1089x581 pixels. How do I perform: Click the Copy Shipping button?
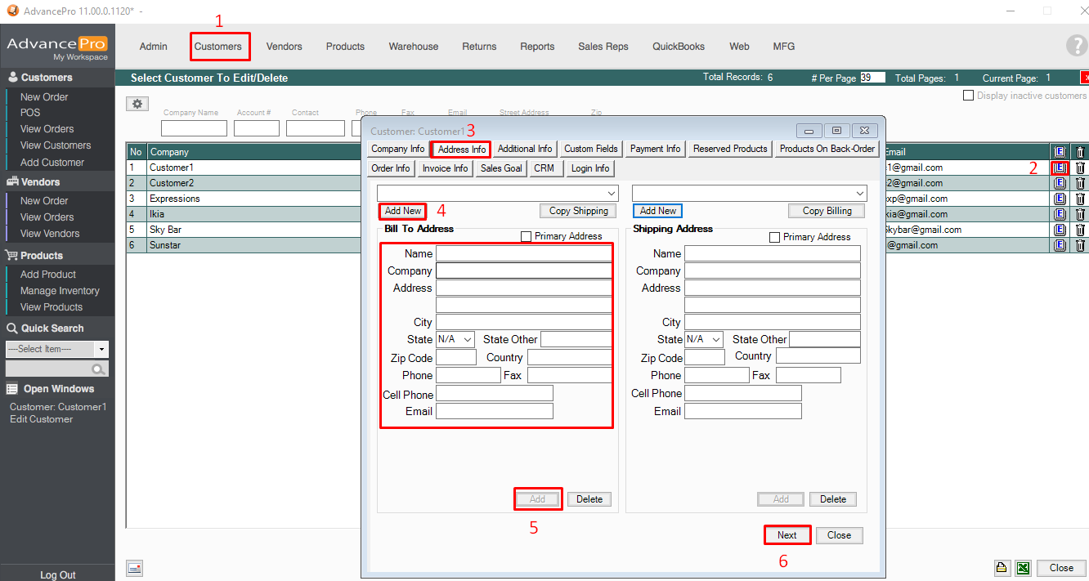pos(578,211)
